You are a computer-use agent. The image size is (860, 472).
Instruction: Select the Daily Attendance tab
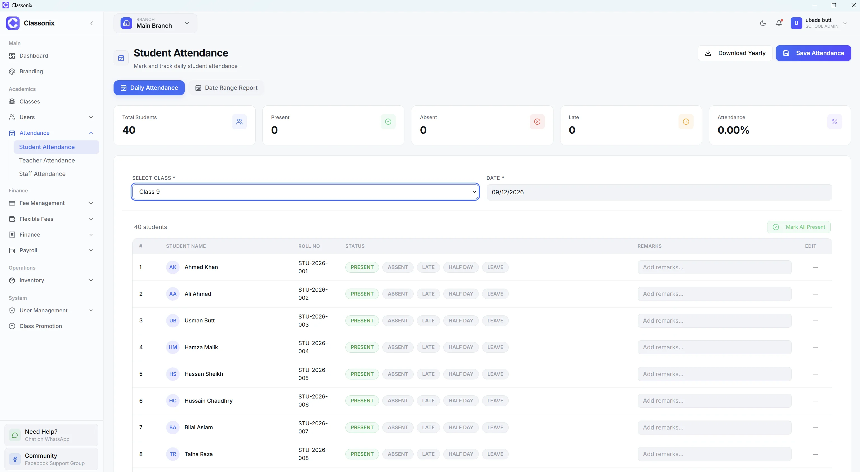(x=149, y=88)
